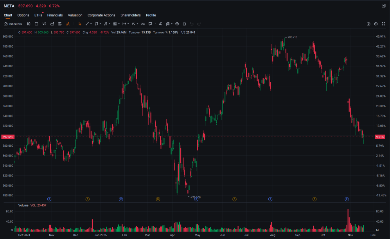Click the P/E 25.049 value

(x=188, y=32)
